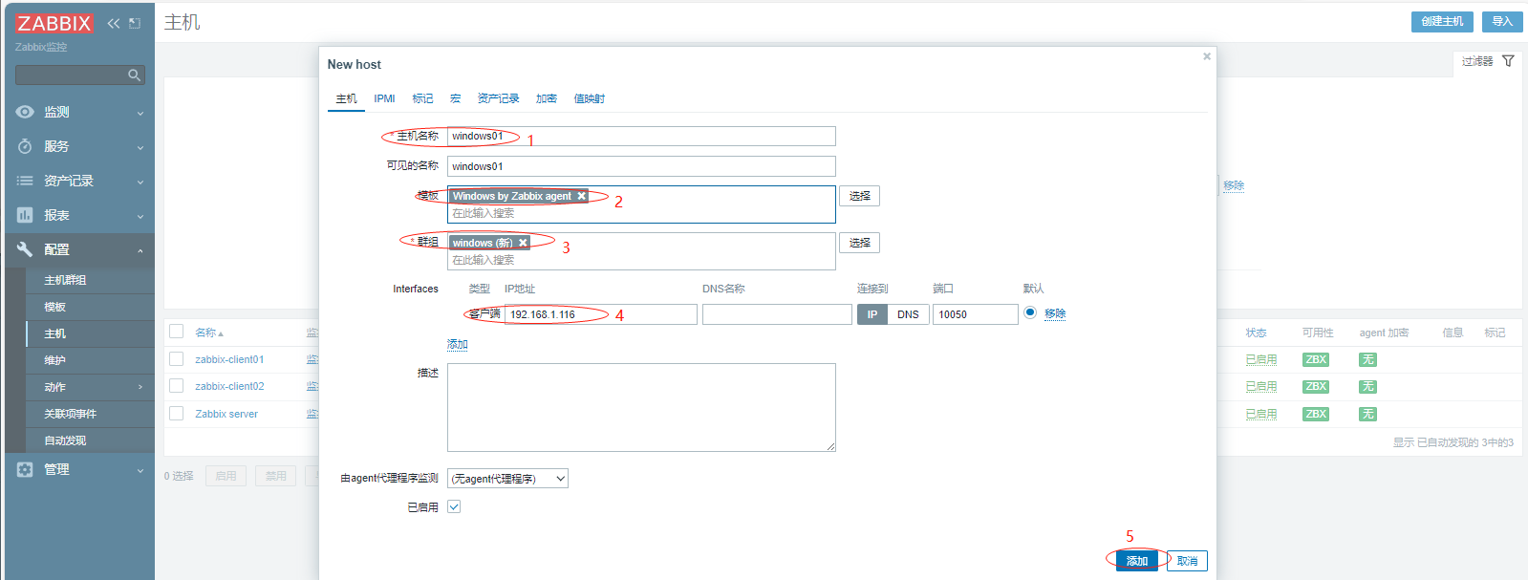Select DNS as the connect-to option
This screenshot has width=1528, height=580.
[x=908, y=314]
